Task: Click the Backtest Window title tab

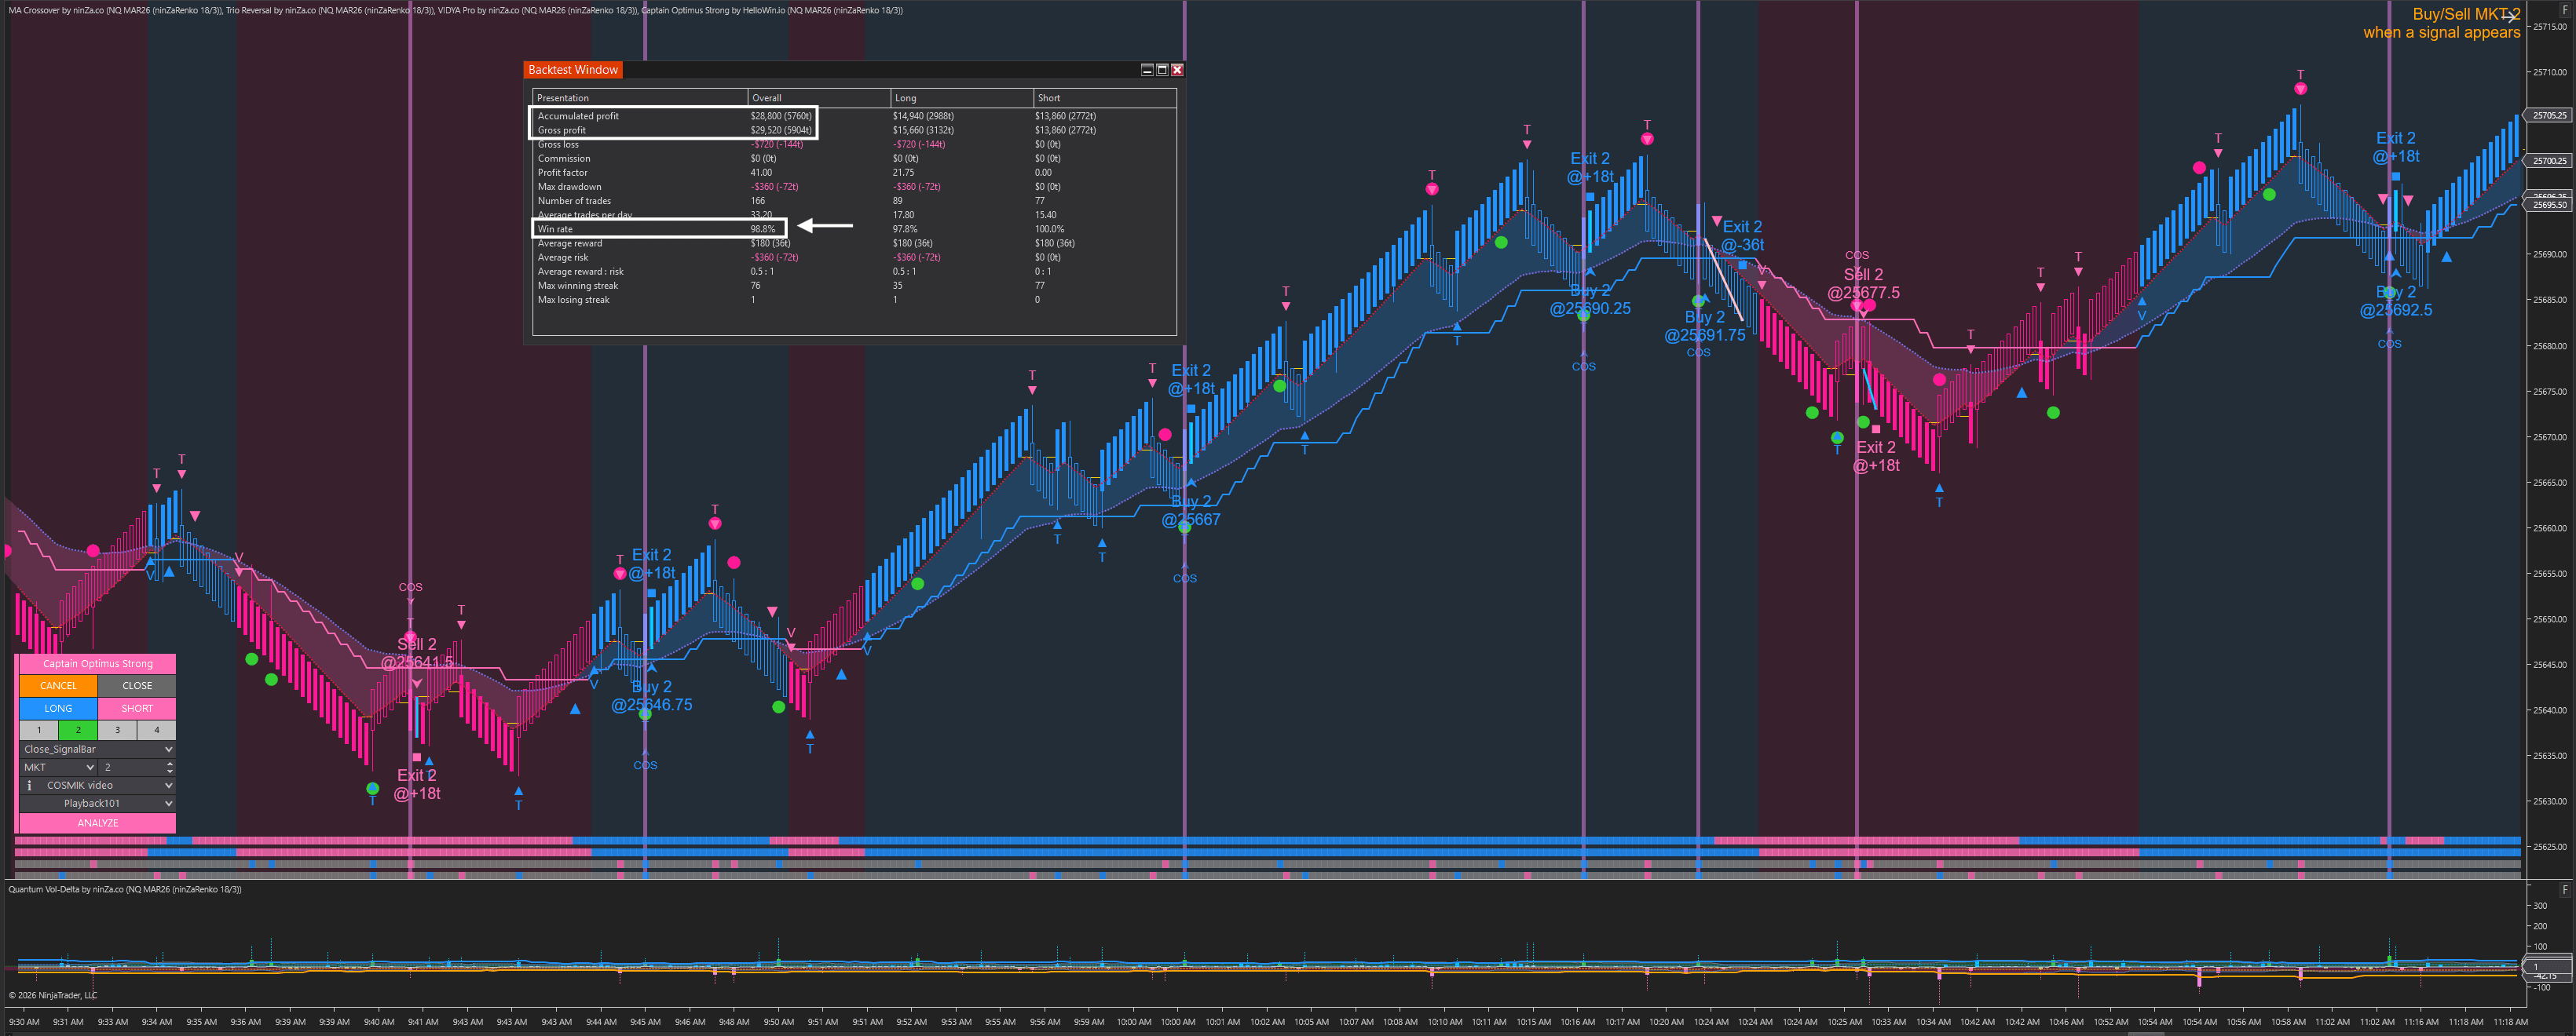Action: point(573,70)
